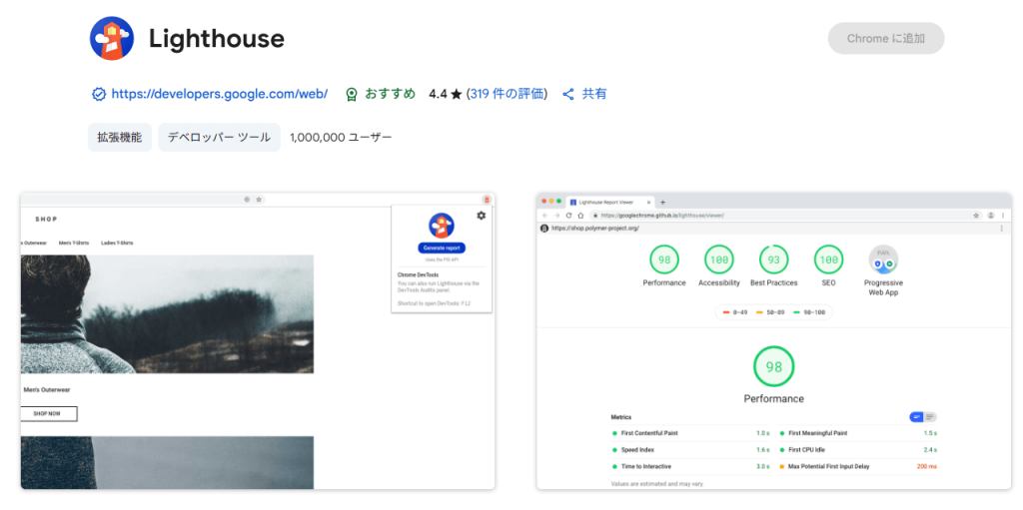This screenshot has width=1023, height=510.
Task: Select the Men's T-Shirts shop tab
Action: point(72,243)
